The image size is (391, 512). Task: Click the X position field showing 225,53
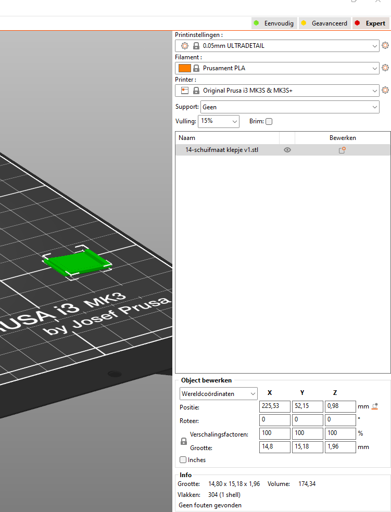click(274, 406)
